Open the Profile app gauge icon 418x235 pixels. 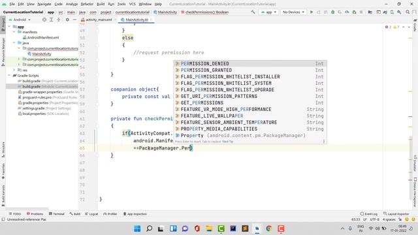[x=347, y=12]
